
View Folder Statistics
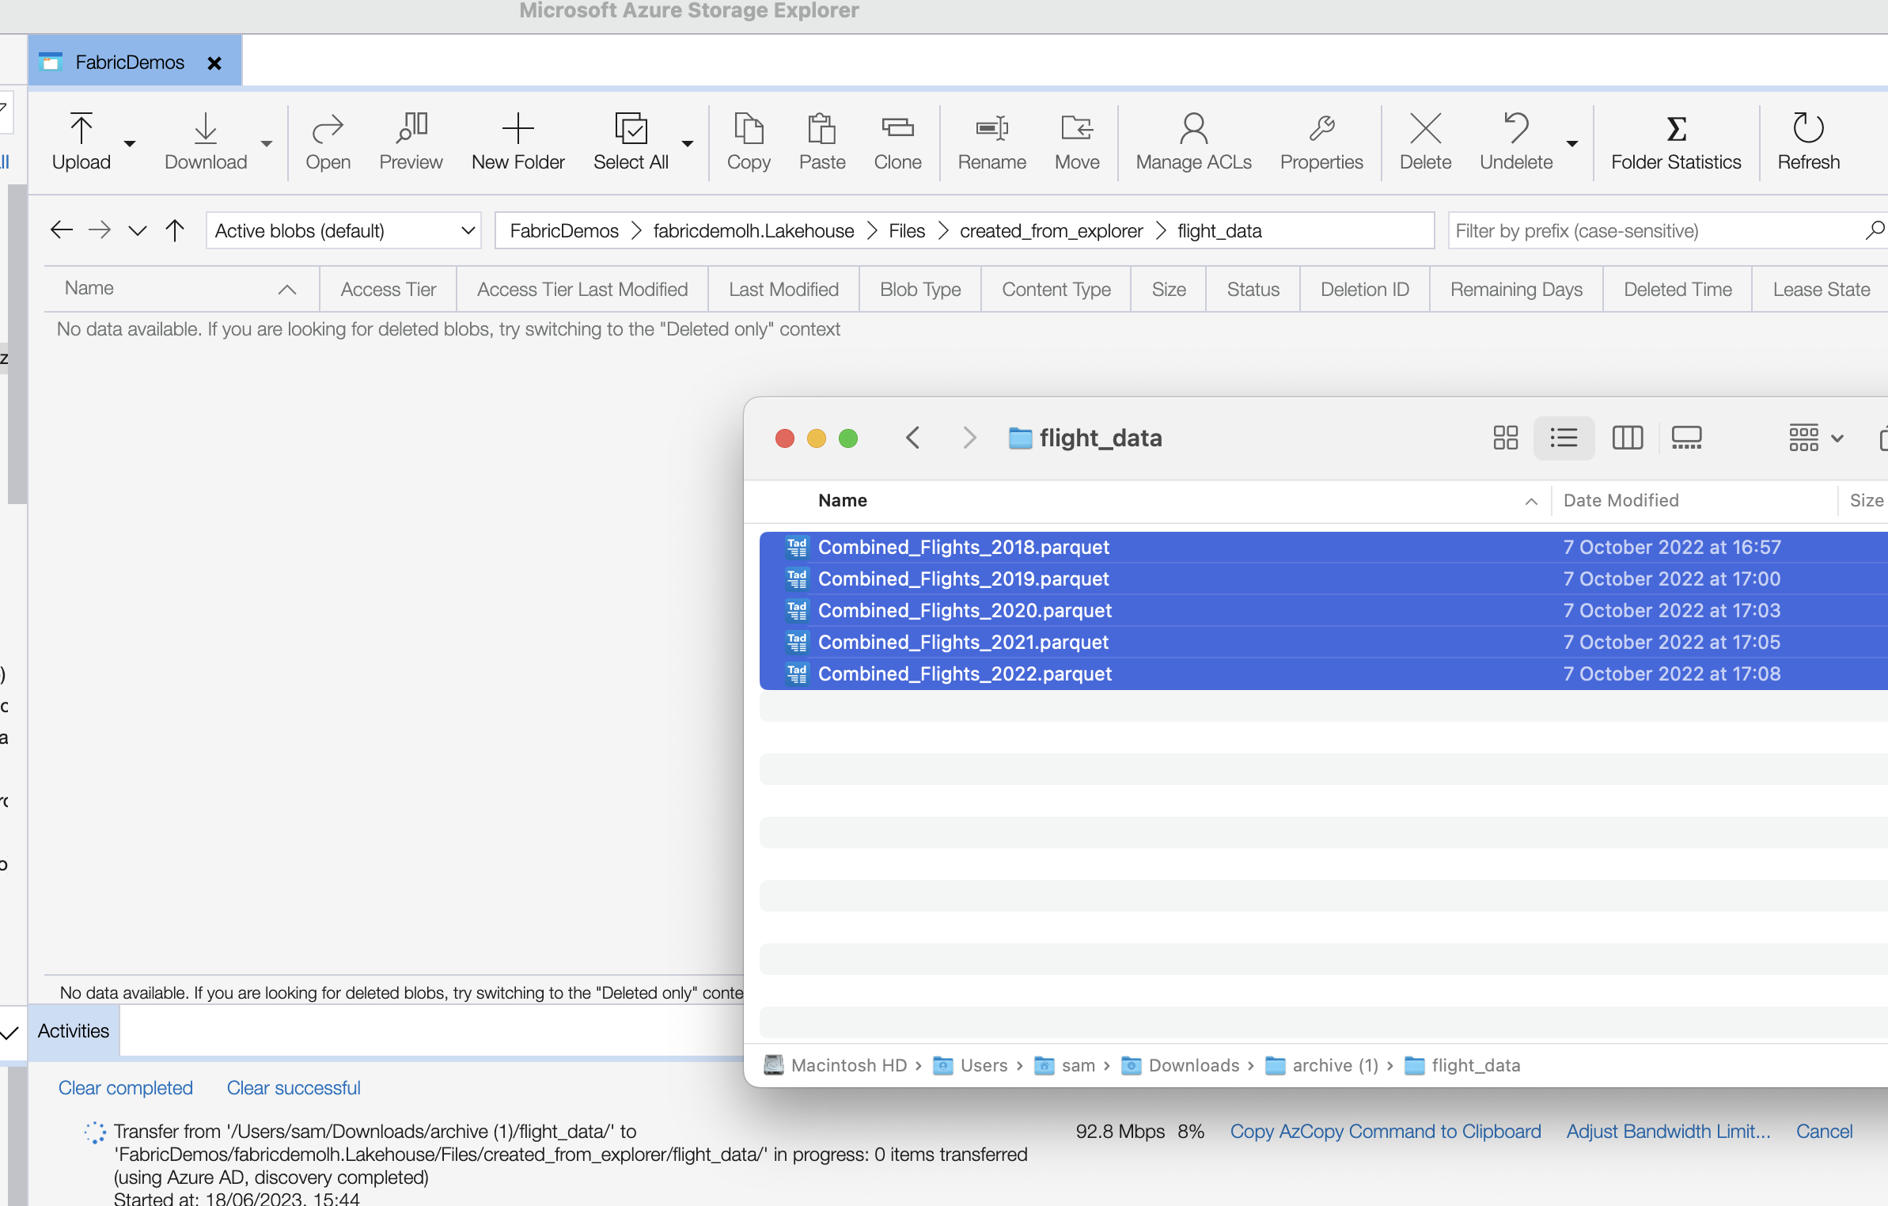tap(1675, 141)
